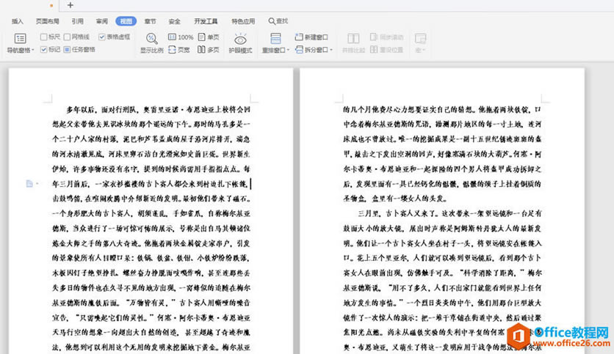This screenshot has height=354, width=614.
Task: Open a 新建窗口 new window
Action: click(x=311, y=37)
